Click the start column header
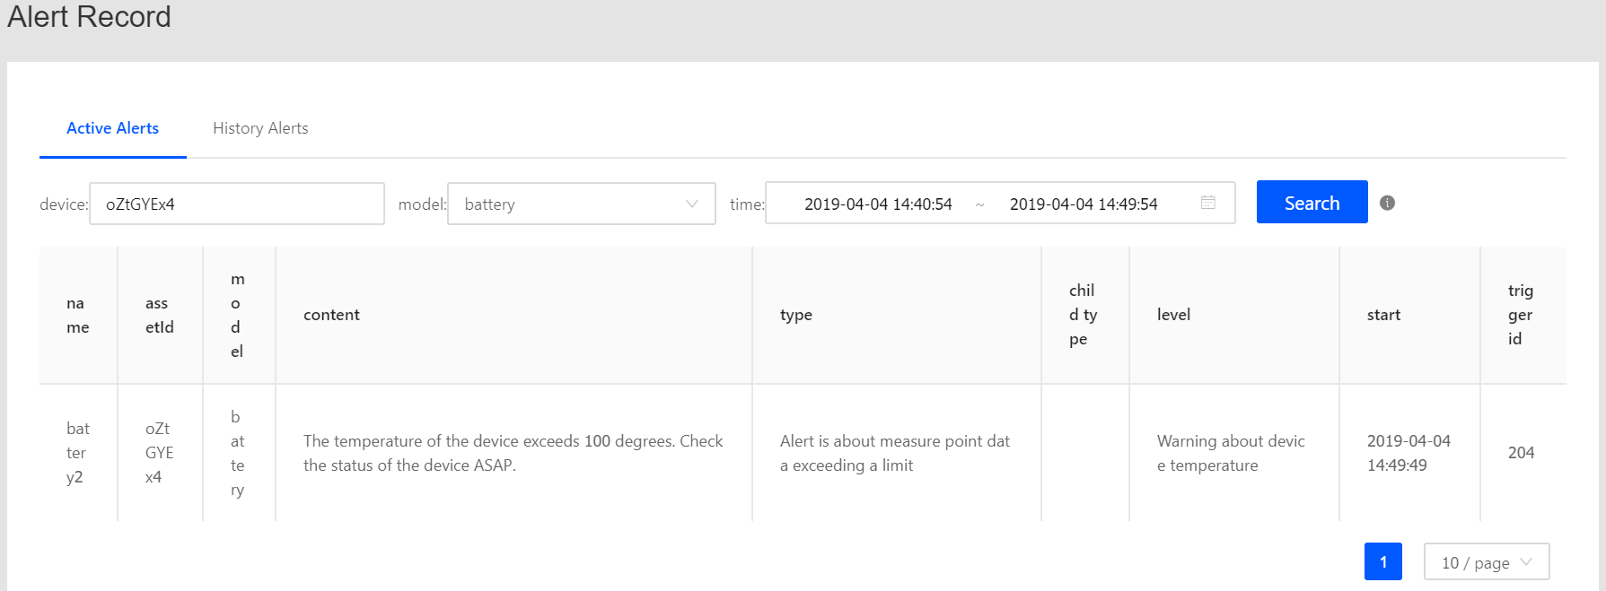The width and height of the screenshot is (1606, 591). coord(1383,315)
